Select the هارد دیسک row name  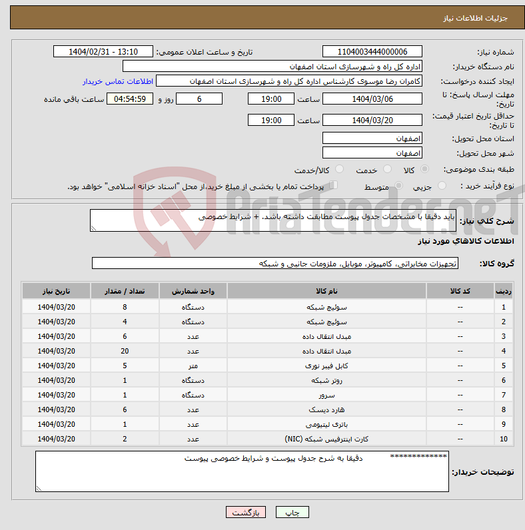[326, 409]
